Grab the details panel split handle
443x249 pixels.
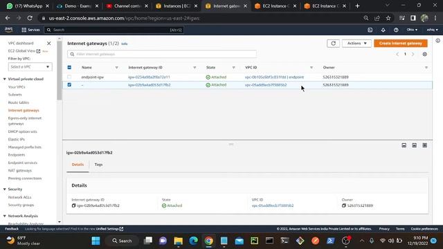[231, 145]
